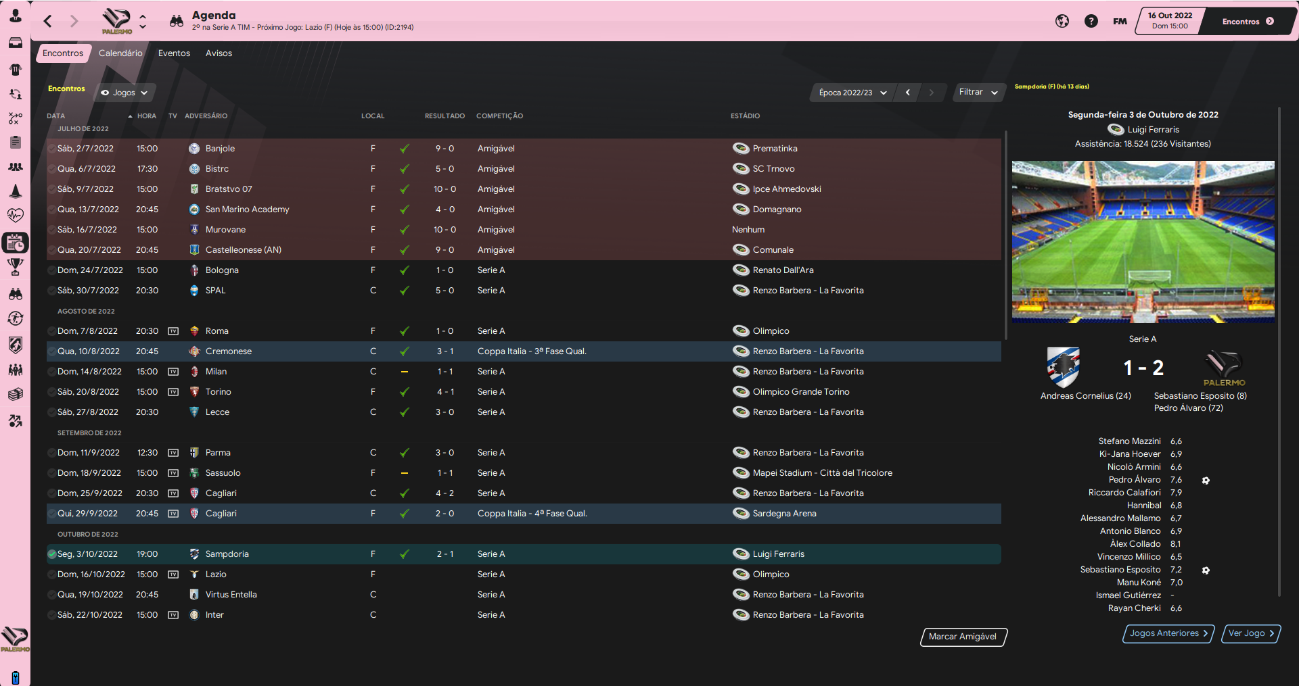This screenshot has width=1299, height=686.
Task: Go back with the left arrow
Action: (x=47, y=21)
